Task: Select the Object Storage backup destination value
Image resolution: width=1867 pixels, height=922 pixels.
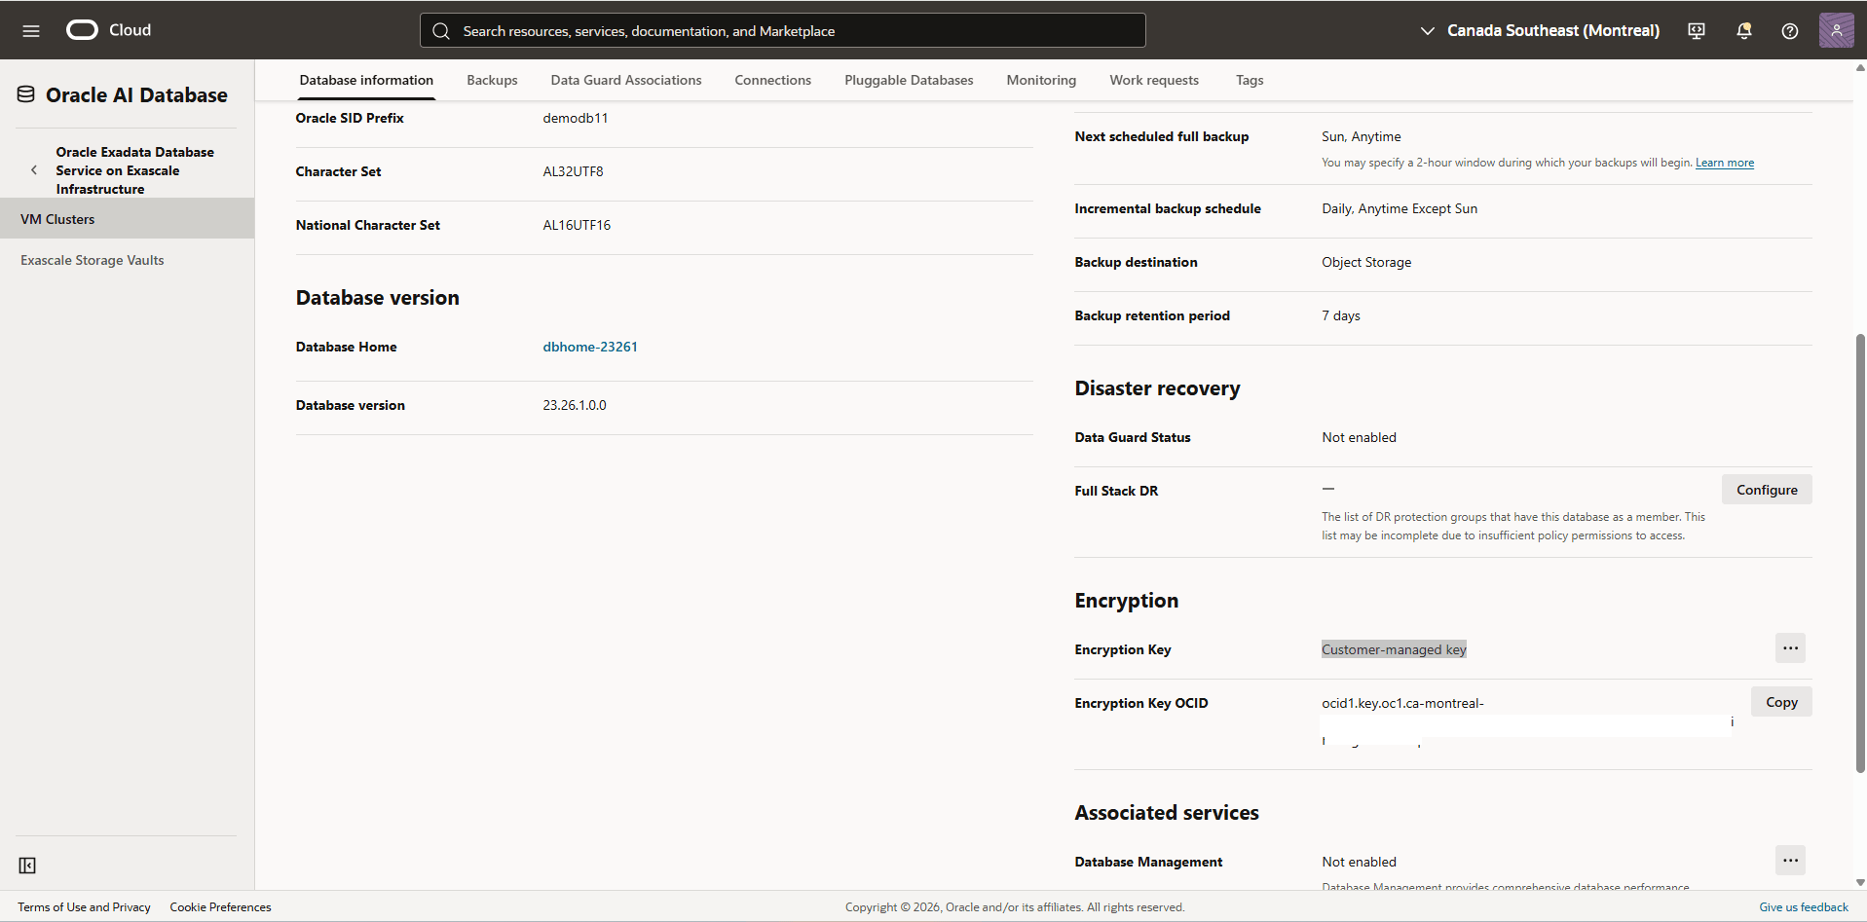Action: 1366,262
